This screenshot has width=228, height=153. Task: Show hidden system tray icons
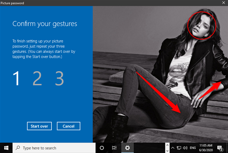tap(173, 148)
